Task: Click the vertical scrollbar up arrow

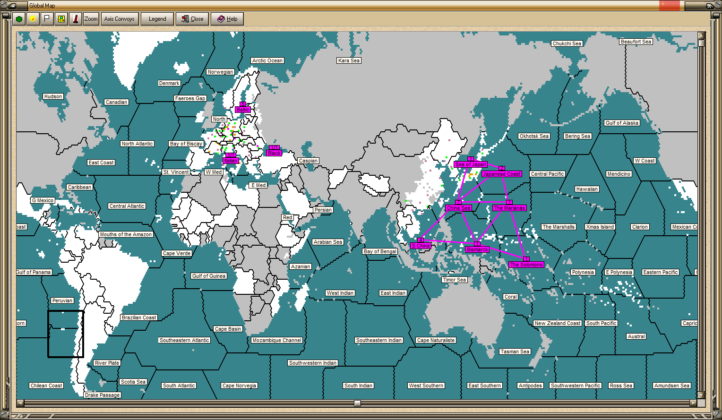Action: tap(701, 35)
